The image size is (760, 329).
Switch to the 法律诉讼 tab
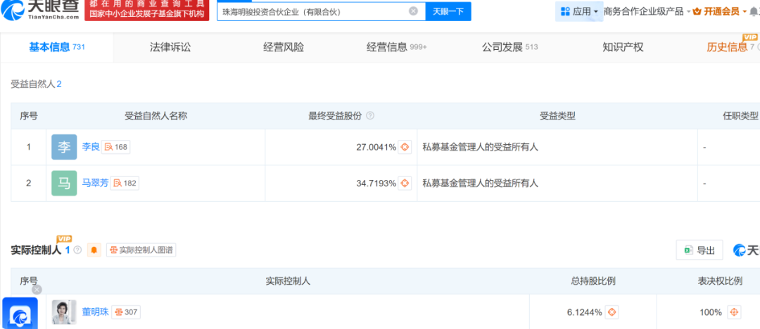click(170, 47)
